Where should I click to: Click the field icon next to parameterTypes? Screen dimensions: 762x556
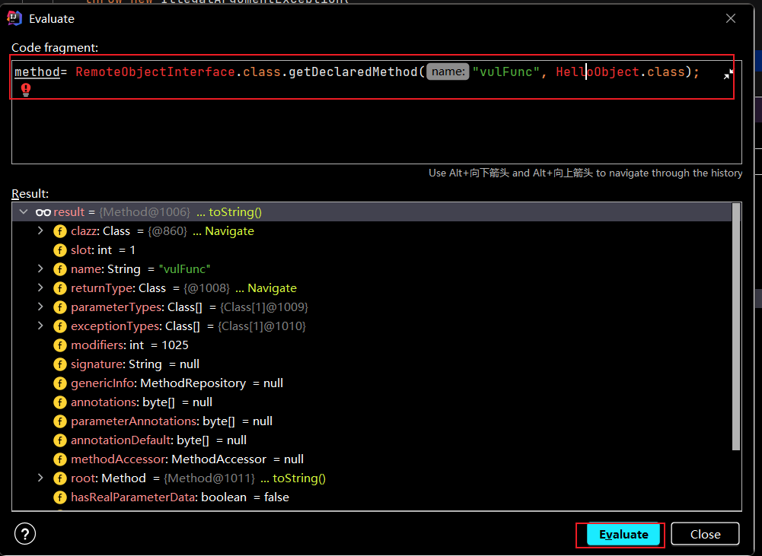[x=60, y=307]
